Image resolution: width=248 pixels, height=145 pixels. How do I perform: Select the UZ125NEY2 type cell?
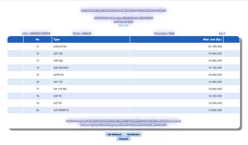click(61, 110)
